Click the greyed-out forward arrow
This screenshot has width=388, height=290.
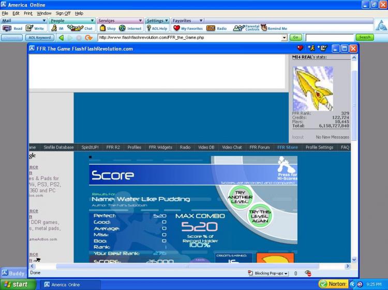70,38
